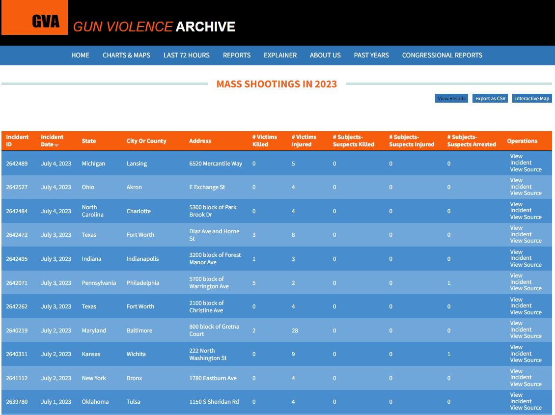
Task: View Source for Diaz Ave Fort Worth row
Action: pos(526,241)
